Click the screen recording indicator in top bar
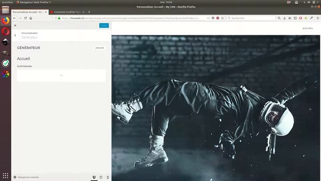 tap(289, 2)
